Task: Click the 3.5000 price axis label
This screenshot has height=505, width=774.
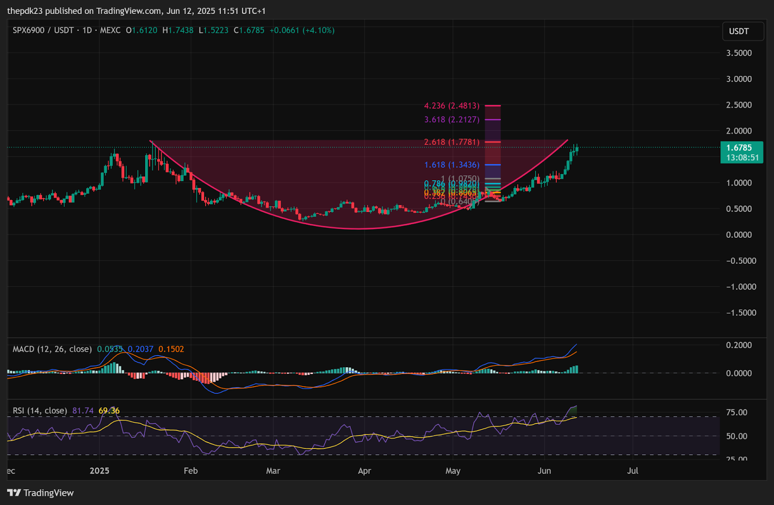Action: click(x=739, y=53)
